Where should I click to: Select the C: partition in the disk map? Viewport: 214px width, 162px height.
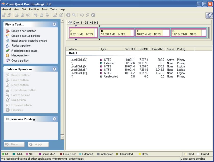pyautogui.click(x=83, y=33)
